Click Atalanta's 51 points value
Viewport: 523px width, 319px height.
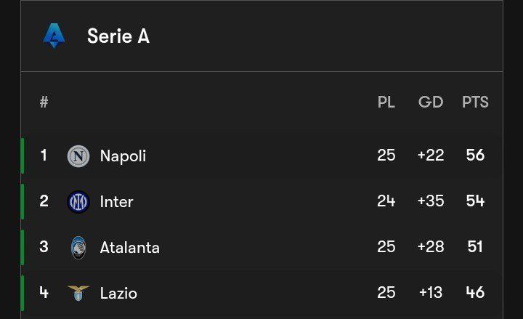[475, 247]
